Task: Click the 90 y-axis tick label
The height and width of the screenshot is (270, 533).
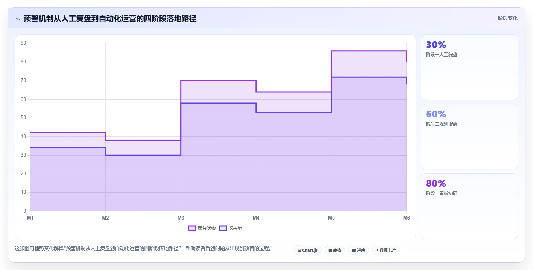Action: click(x=23, y=43)
